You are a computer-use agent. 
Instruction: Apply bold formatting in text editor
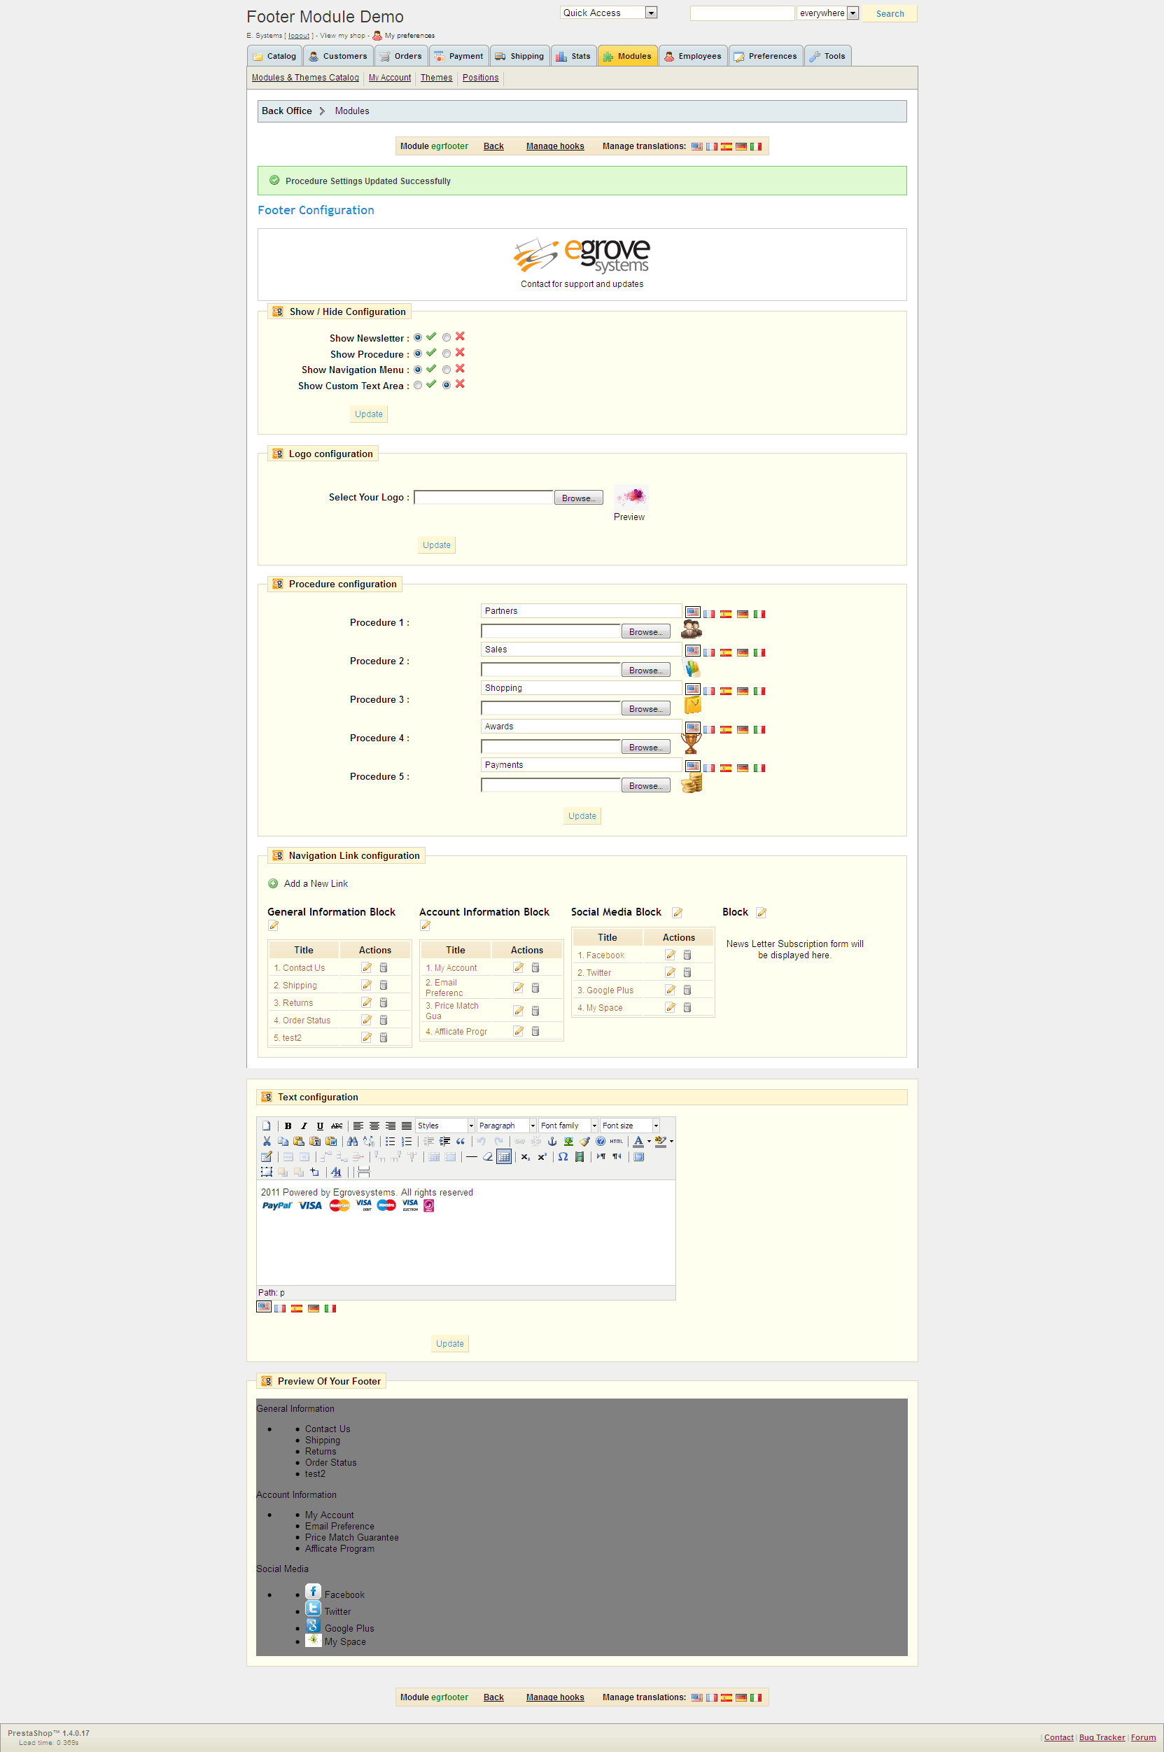(x=289, y=1126)
